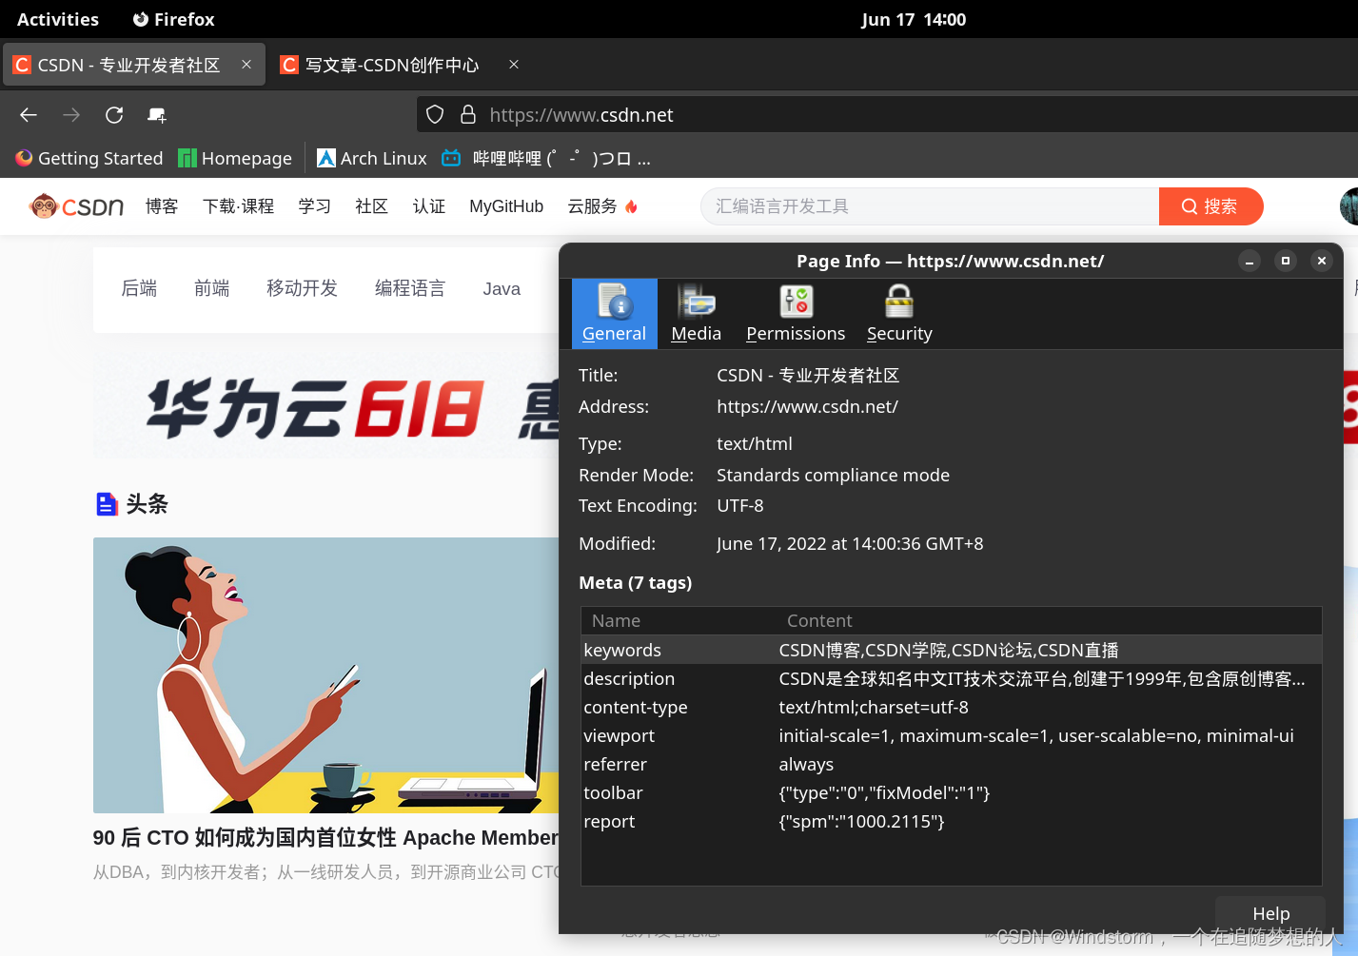The width and height of the screenshot is (1358, 956).
Task: Open the 下载·课程 menu item
Action: 238,206
